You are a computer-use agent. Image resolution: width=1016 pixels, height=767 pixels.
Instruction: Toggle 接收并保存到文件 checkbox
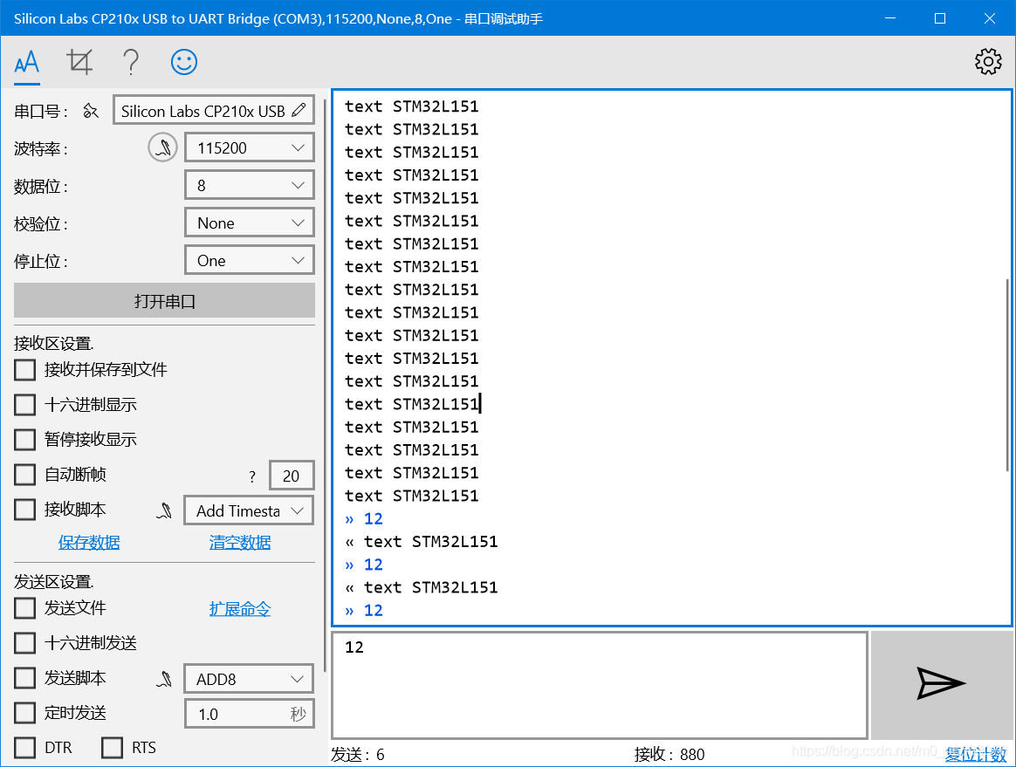pos(24,370)
